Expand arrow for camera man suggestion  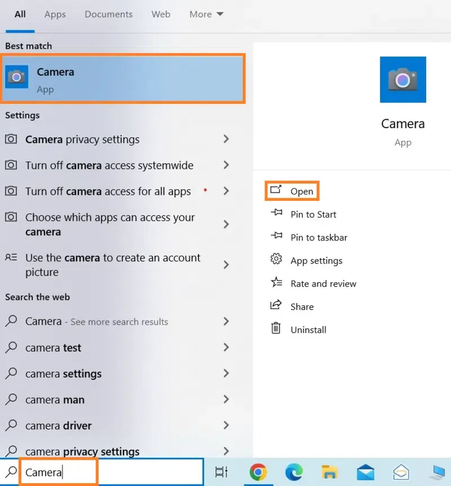click(x=226, y=399)
